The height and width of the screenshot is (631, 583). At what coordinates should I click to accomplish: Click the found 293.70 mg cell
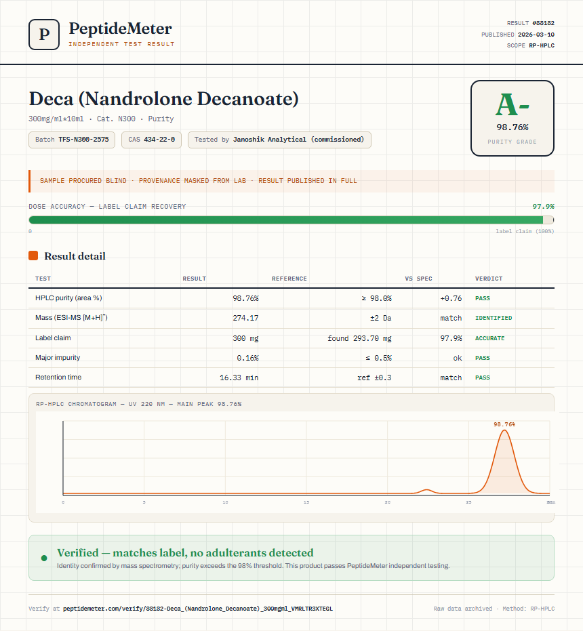tap(359, 338)
